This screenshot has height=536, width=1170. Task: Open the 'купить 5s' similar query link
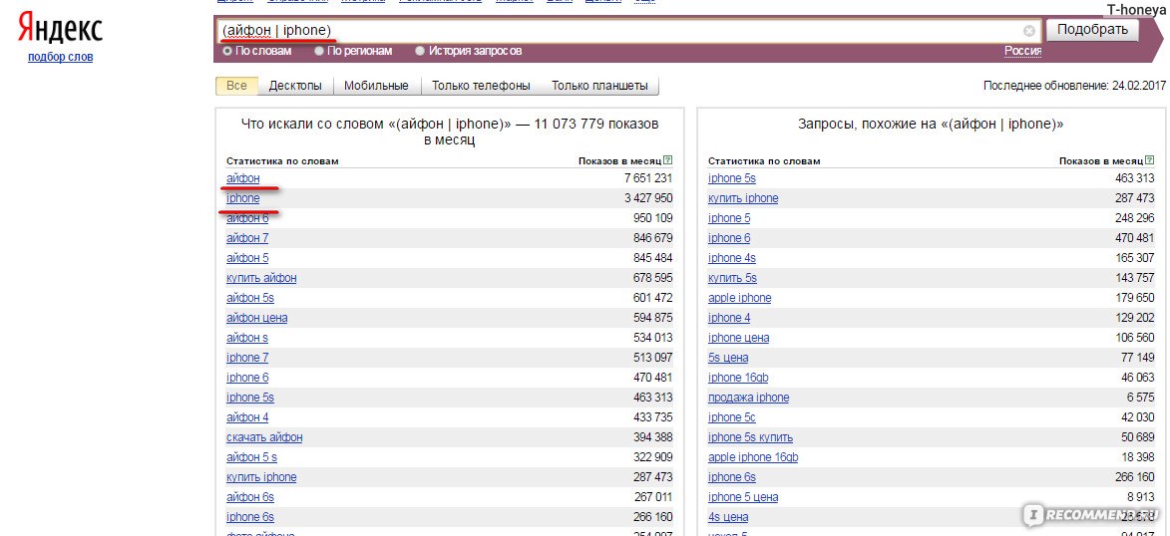(x=733, y=278)
